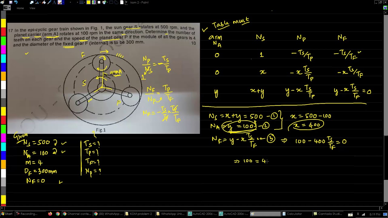Click the Paint application icon in title bar

pos(2,2)
